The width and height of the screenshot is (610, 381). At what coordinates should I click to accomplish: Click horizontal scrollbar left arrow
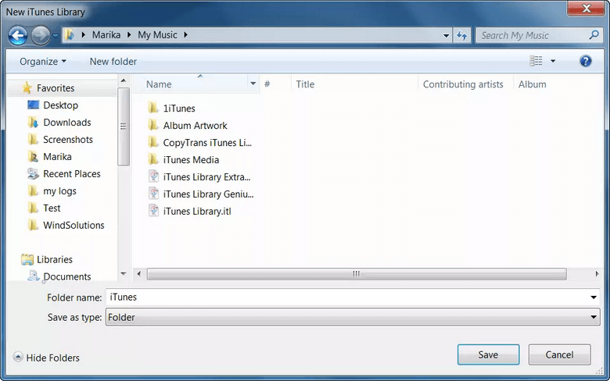(139, 274)
